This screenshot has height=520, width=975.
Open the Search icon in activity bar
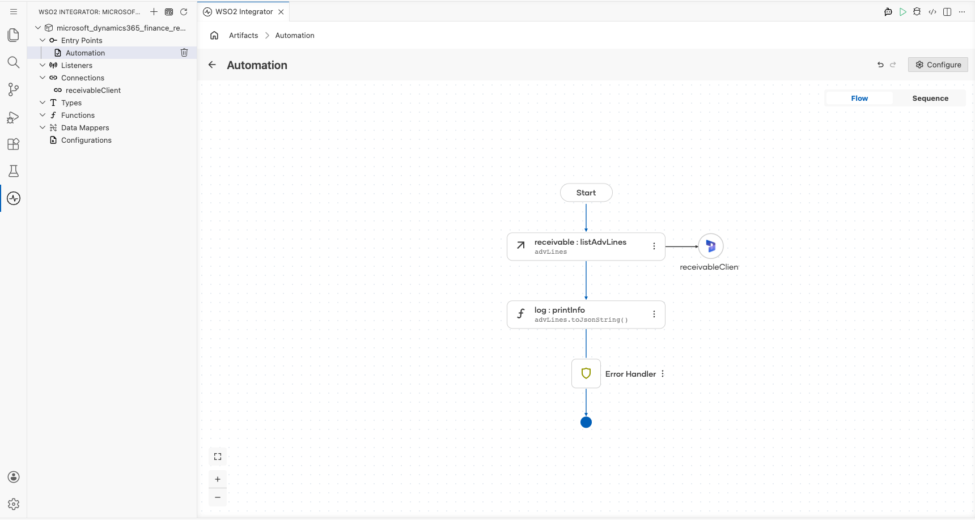pos(14,62)
